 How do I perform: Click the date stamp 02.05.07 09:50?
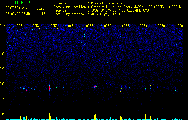(18, 14)
